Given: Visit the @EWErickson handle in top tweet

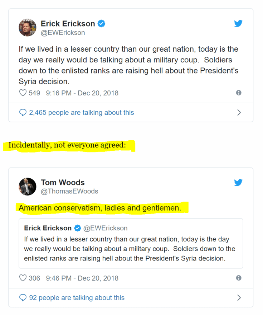Looking at the screenshot, I should (63, 33).
